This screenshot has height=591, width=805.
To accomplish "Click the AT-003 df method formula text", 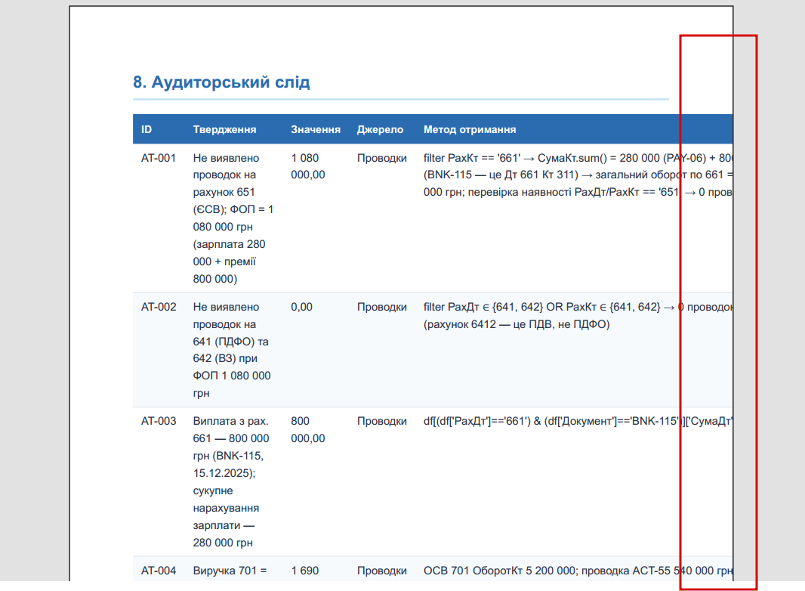I will (x=578, y=422).
